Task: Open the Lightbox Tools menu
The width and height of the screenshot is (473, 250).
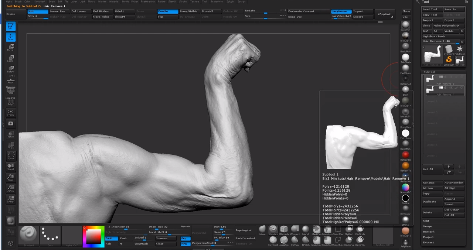Action: (434, 36)
